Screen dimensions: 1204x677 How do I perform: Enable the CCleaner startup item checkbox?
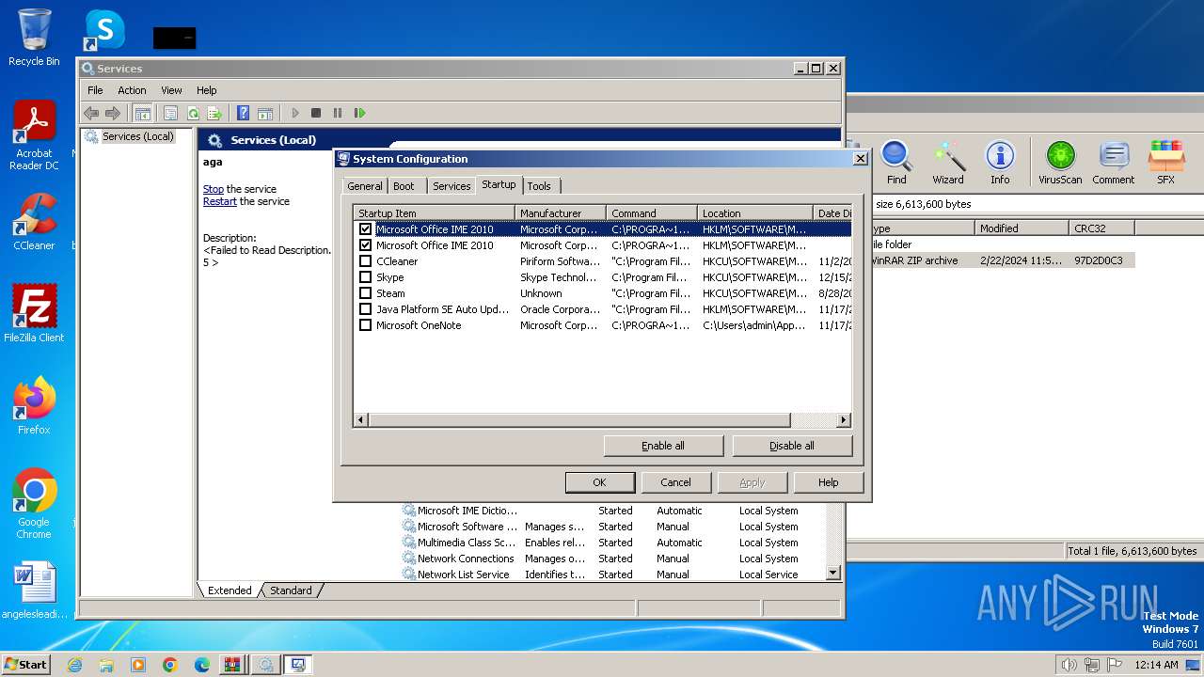(x=366, y=261)
